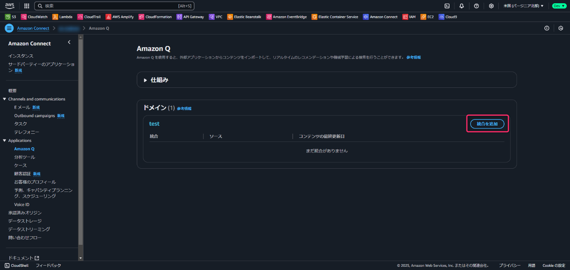570x270 pixels.
Task: Select E メール in sidebar
Action: pyautogui.click(x=22, y=107)
